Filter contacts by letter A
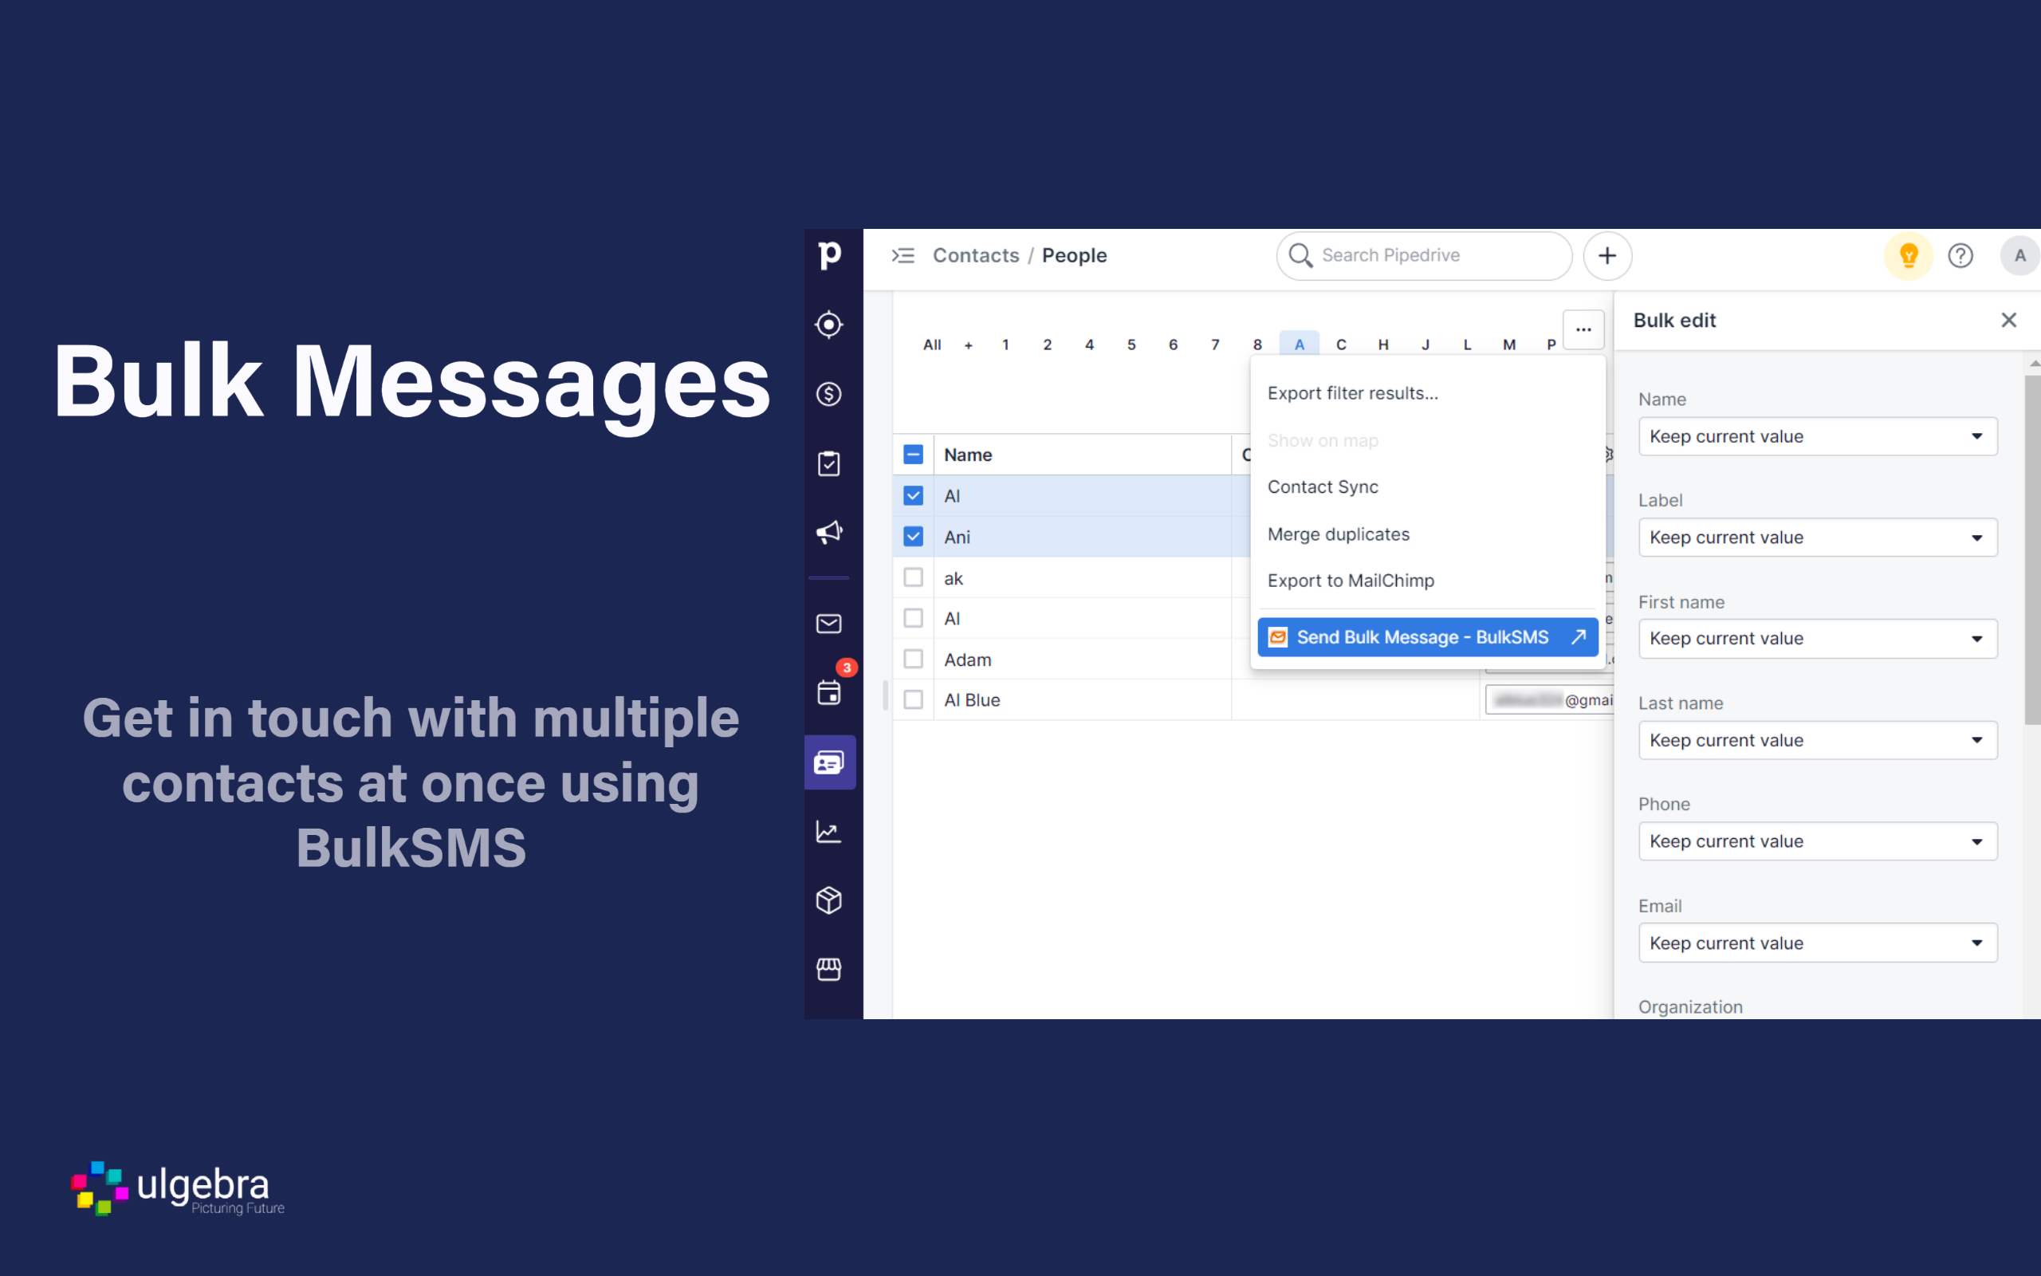 click(1299, 345)
